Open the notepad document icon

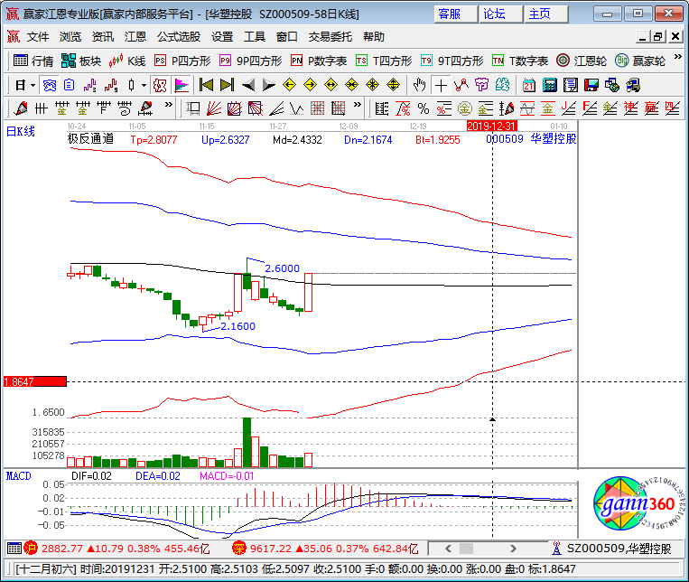tap(571, 85)
